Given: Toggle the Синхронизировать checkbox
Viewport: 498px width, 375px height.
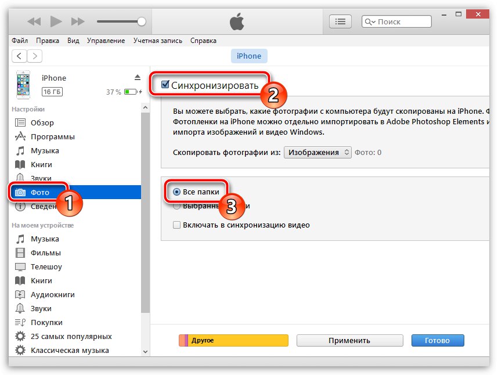Looking at the screenshot, I should 165,85.
